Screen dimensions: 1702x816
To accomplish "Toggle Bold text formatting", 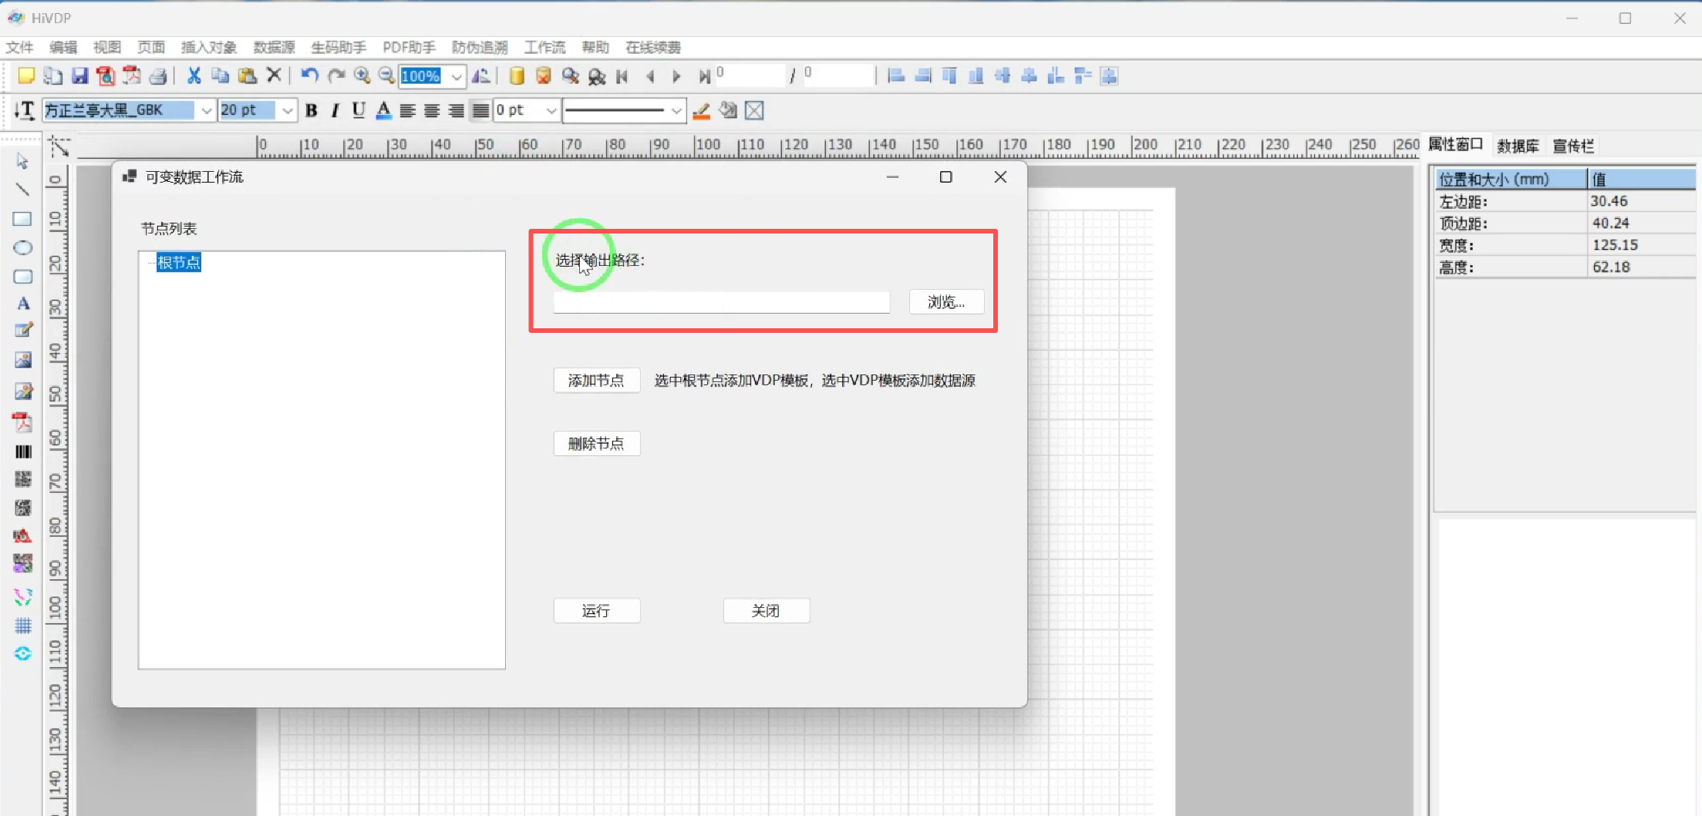I will pos(312,111).
